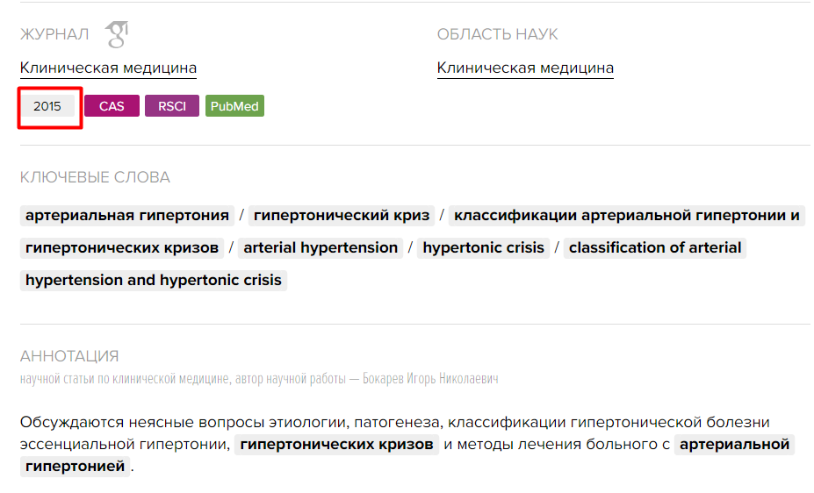Select the RSCI badge
This screenshot has height=493, width=814.
[x=172, y=106]
